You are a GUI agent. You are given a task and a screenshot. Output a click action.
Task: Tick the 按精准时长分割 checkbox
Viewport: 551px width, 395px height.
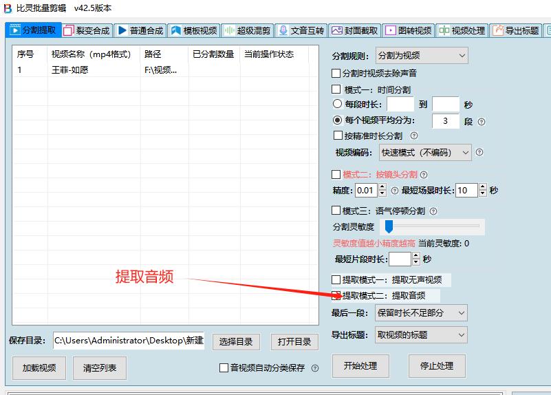pyautogui.click(x=338, y=136)
